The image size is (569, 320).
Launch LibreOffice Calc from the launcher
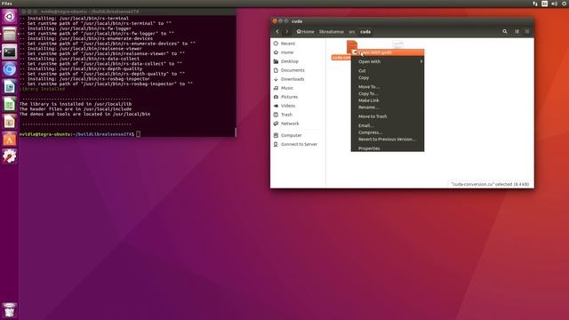(10, 105)
